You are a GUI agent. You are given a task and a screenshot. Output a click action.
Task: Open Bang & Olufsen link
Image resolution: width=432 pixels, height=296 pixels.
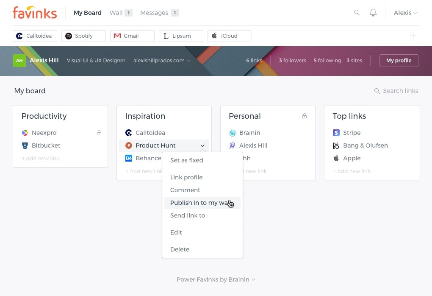(x=366, y=145)
